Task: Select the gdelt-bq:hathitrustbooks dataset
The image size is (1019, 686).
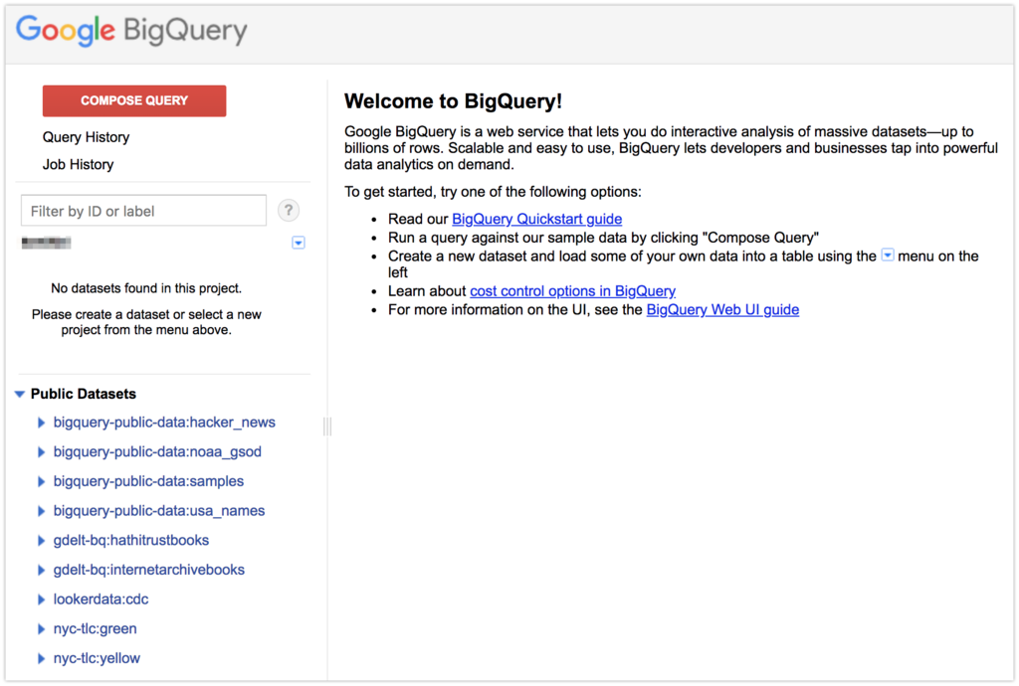Action: pyautogui.click(x=131, y=541)
